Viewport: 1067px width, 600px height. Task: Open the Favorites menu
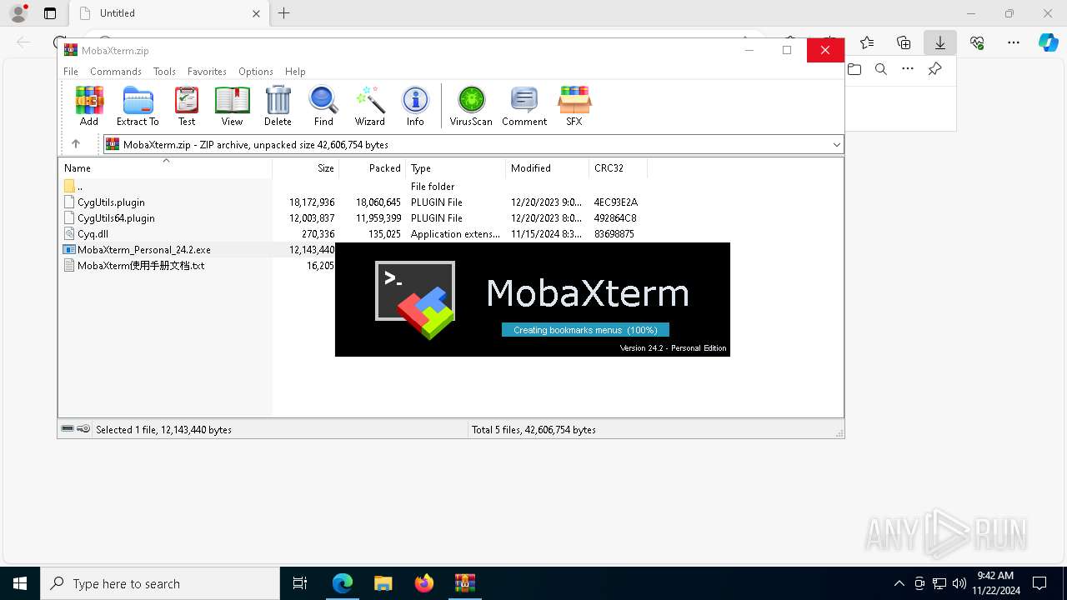click(207, 72)
